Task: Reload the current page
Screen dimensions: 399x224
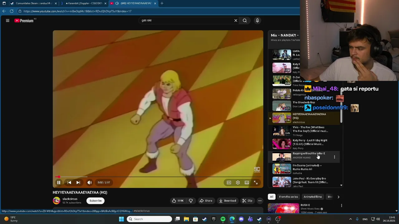Action: (12, 11)
